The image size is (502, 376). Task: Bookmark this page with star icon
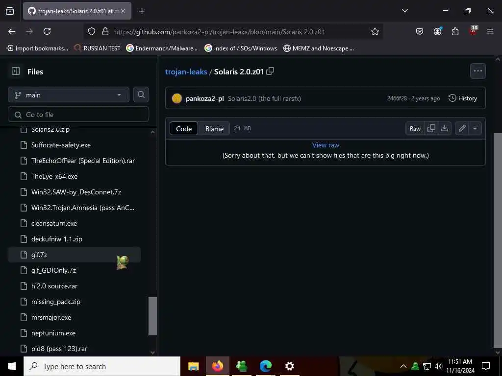(x=375, y=31)
